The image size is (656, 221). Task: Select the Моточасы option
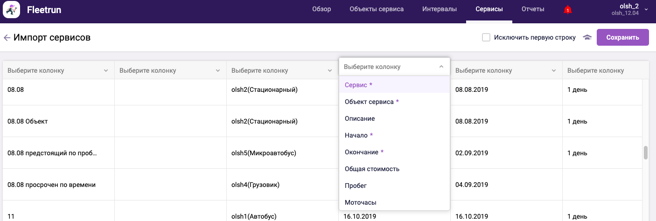pyautogui.click(x=360, y=202)
